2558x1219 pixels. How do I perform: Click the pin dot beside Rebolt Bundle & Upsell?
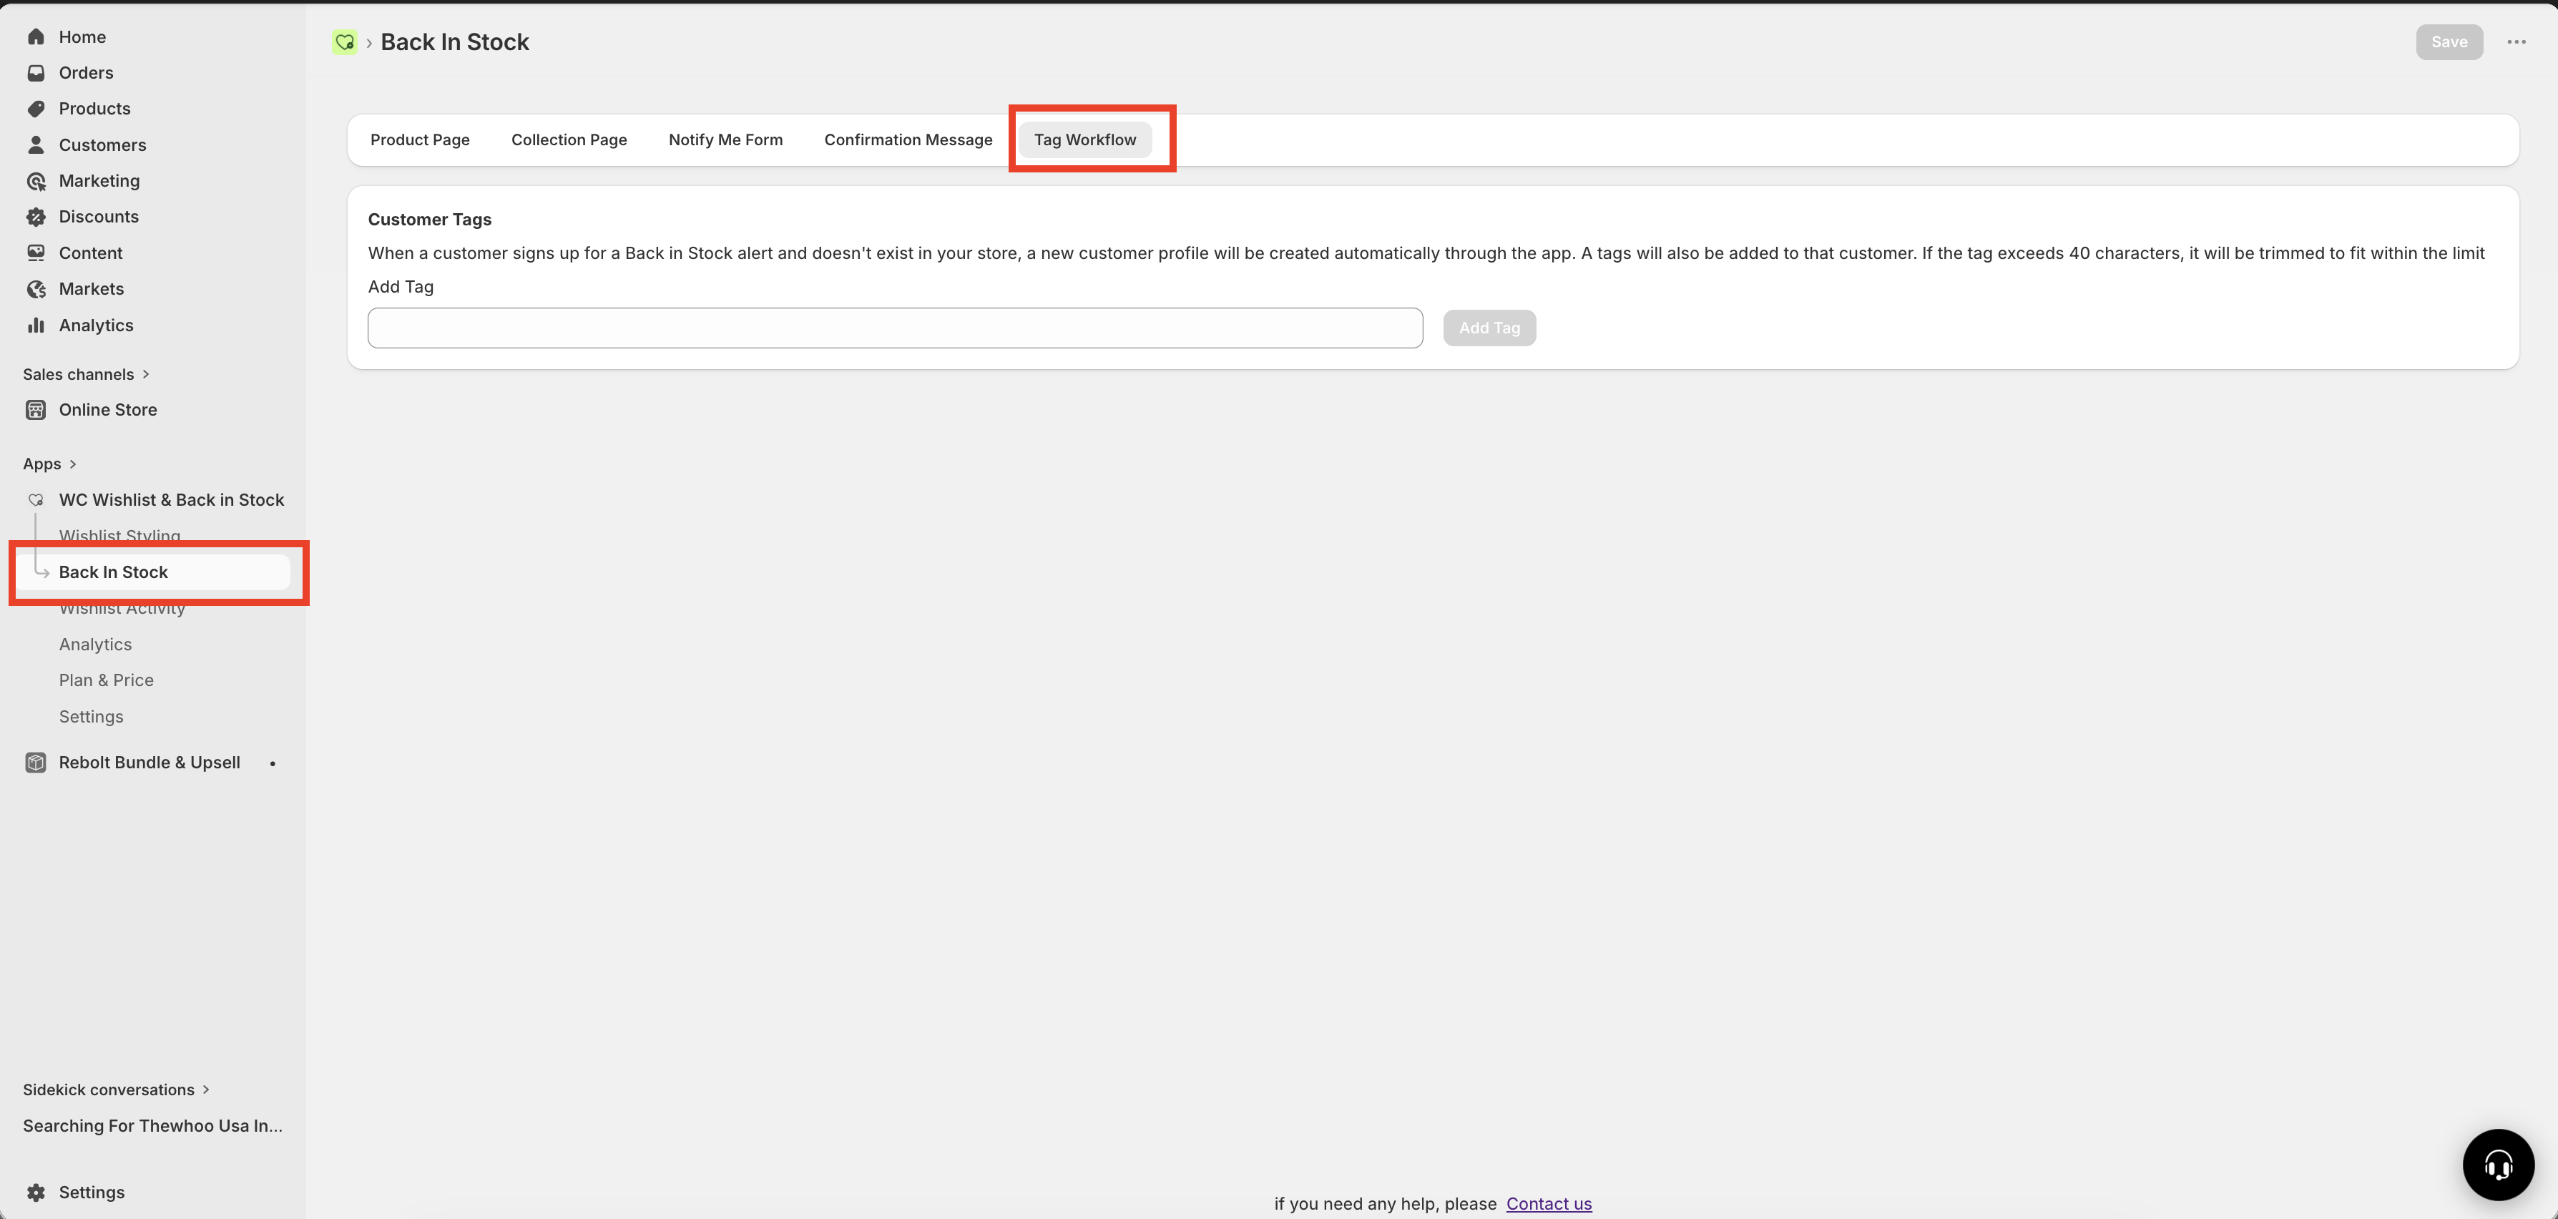tap(272, 763)
